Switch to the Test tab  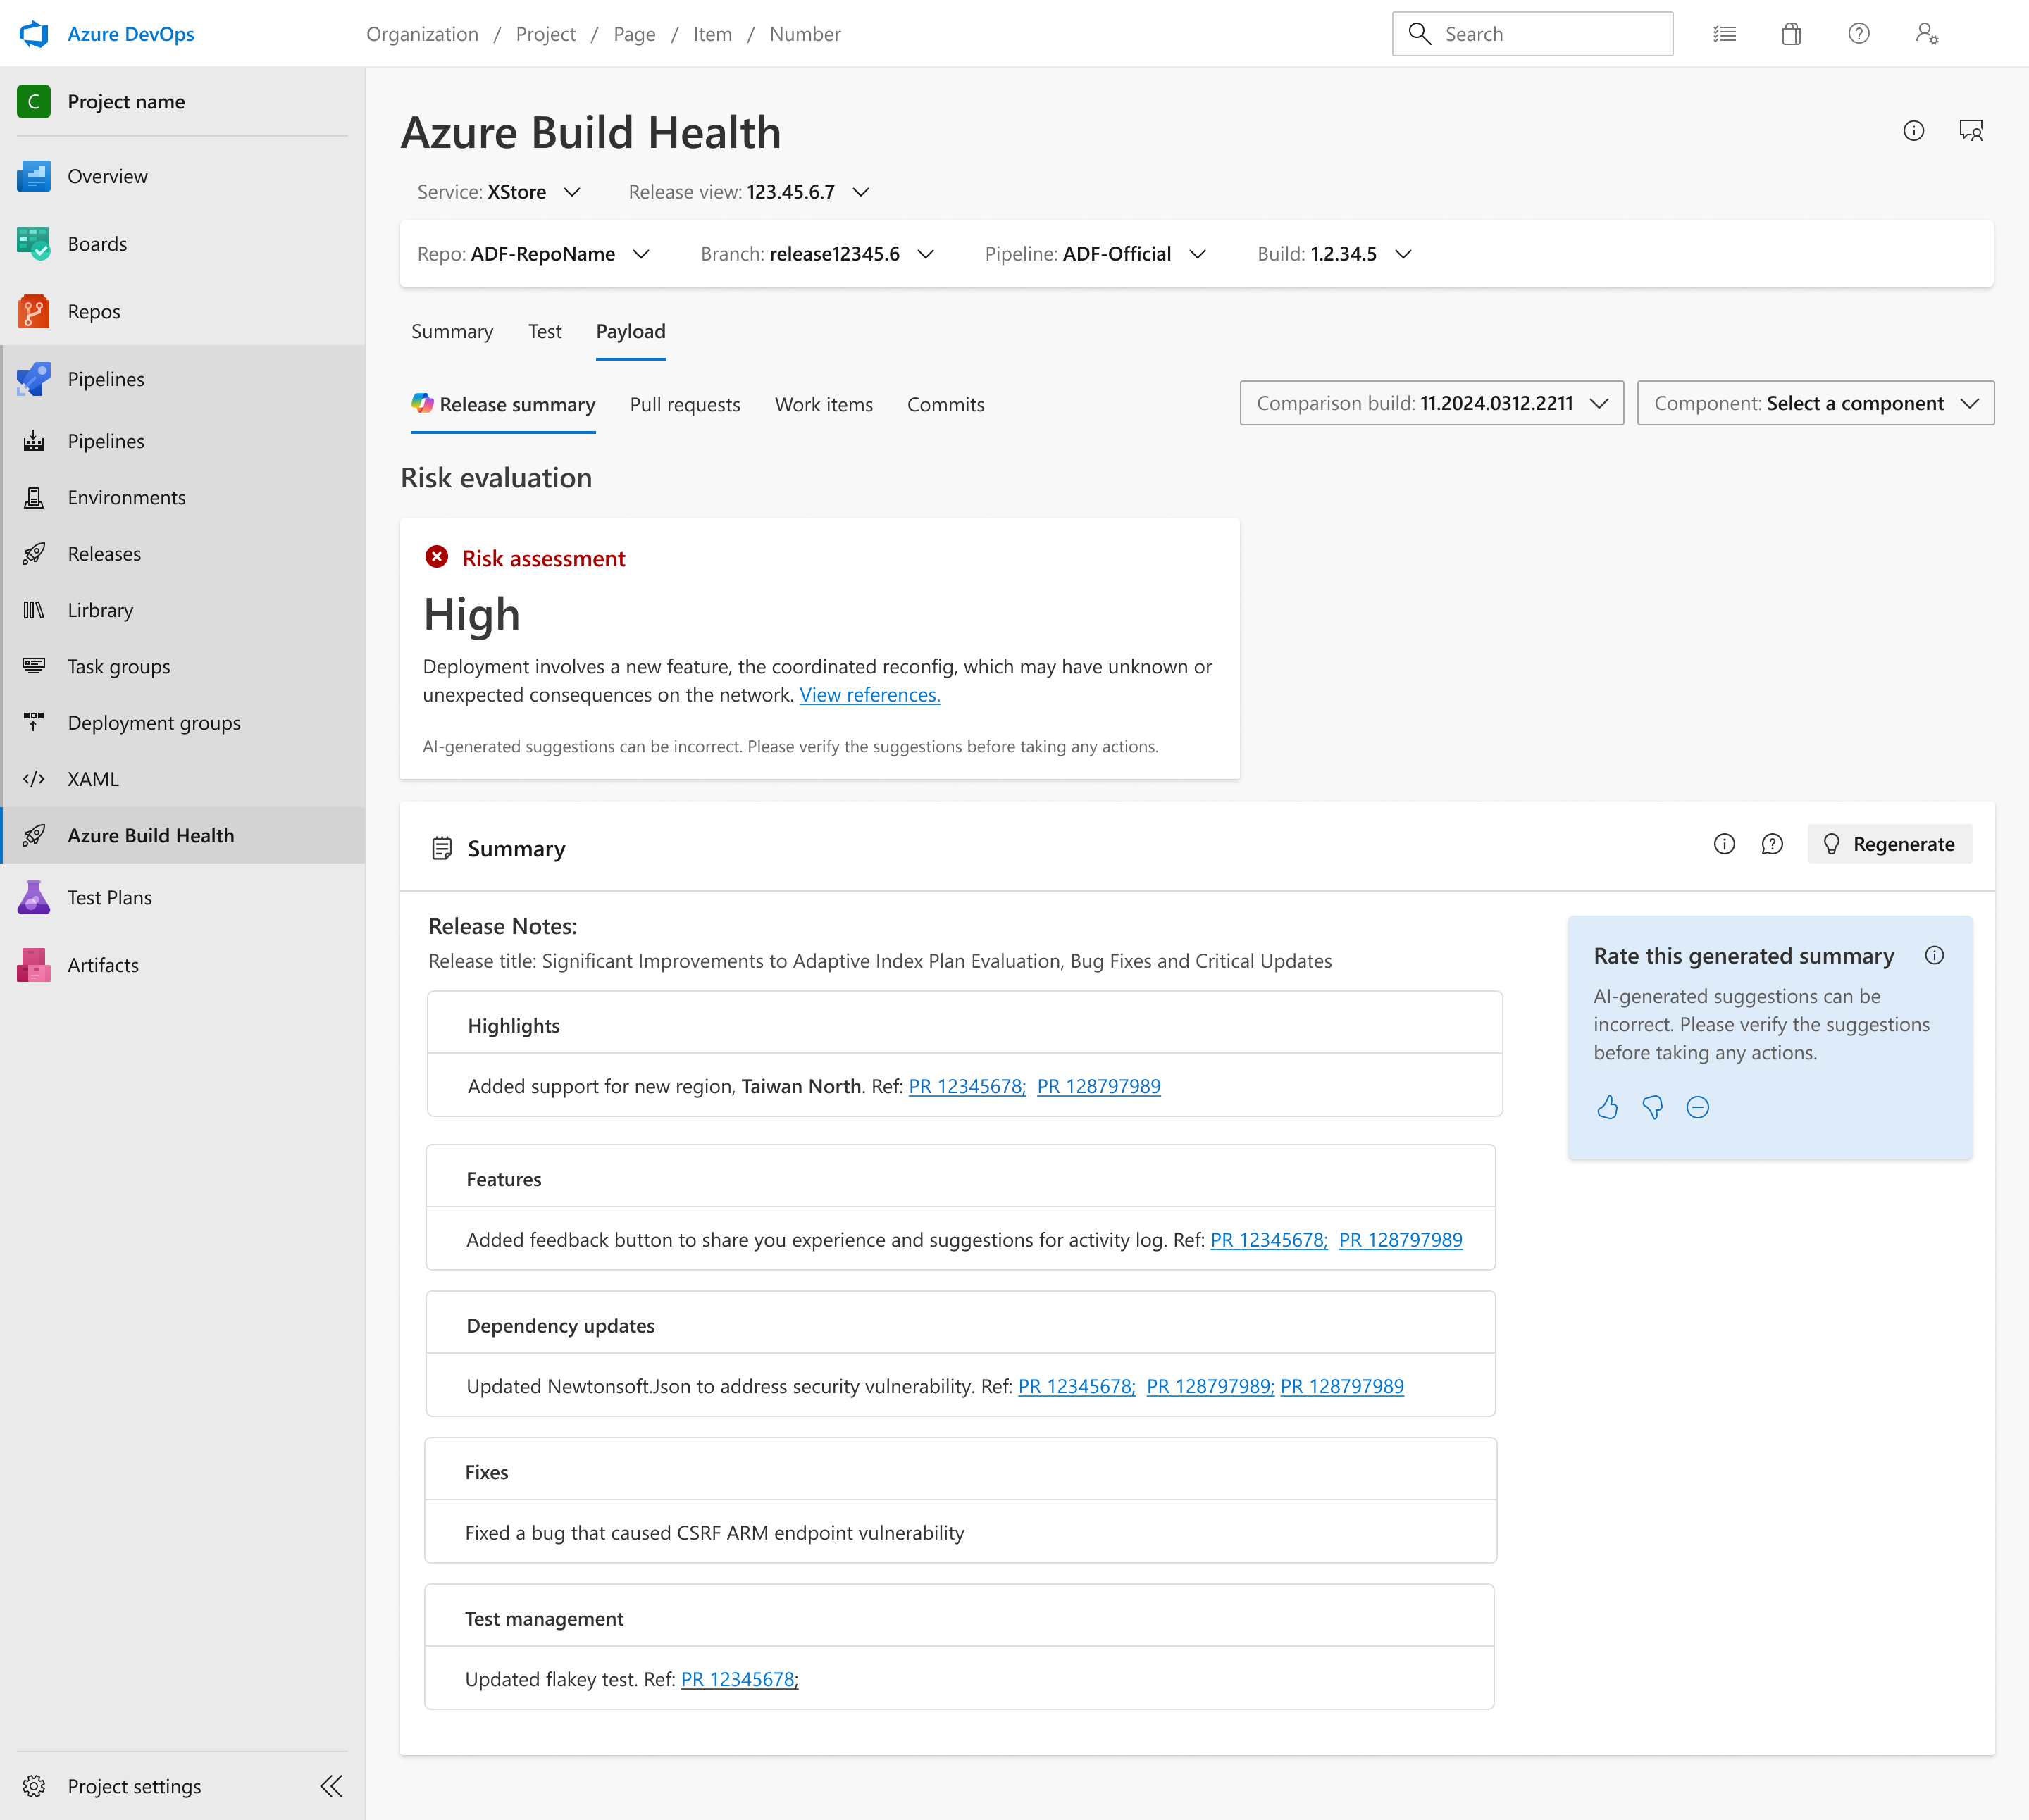point(545,331)
